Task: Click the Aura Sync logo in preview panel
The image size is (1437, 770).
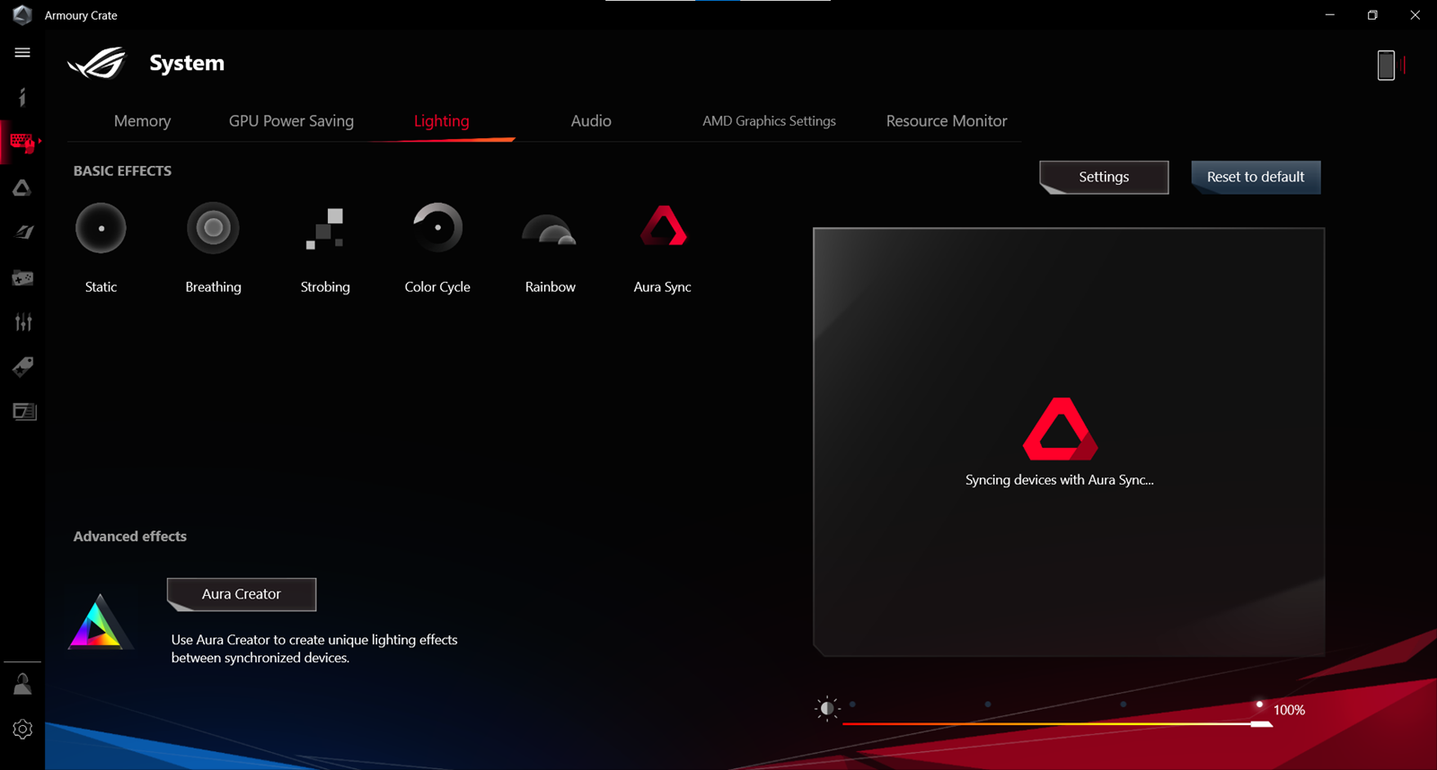Action: point(1060,429)
